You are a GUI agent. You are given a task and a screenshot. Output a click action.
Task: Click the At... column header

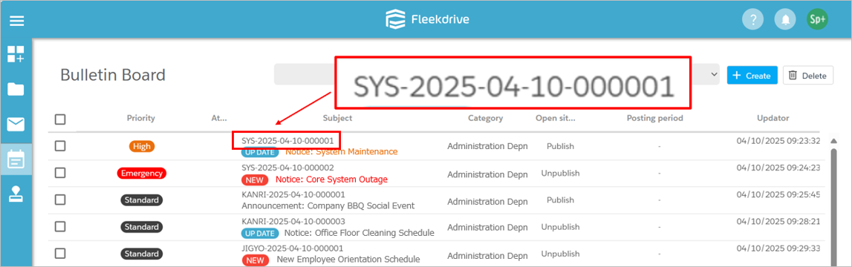(x=219, y=118)
